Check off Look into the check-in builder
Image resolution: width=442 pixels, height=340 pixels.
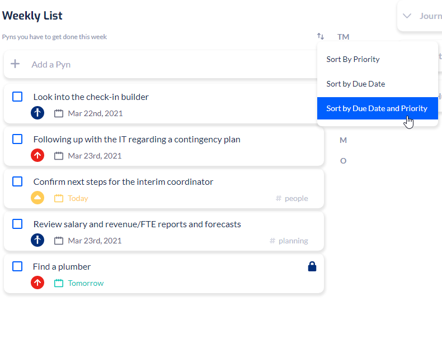click(x=17, y=97)
